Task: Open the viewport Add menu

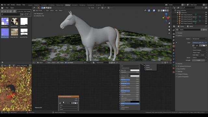Action: [56, 10]
